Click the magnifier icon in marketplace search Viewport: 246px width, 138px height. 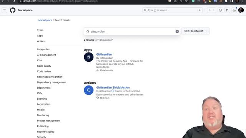point(88,31)
